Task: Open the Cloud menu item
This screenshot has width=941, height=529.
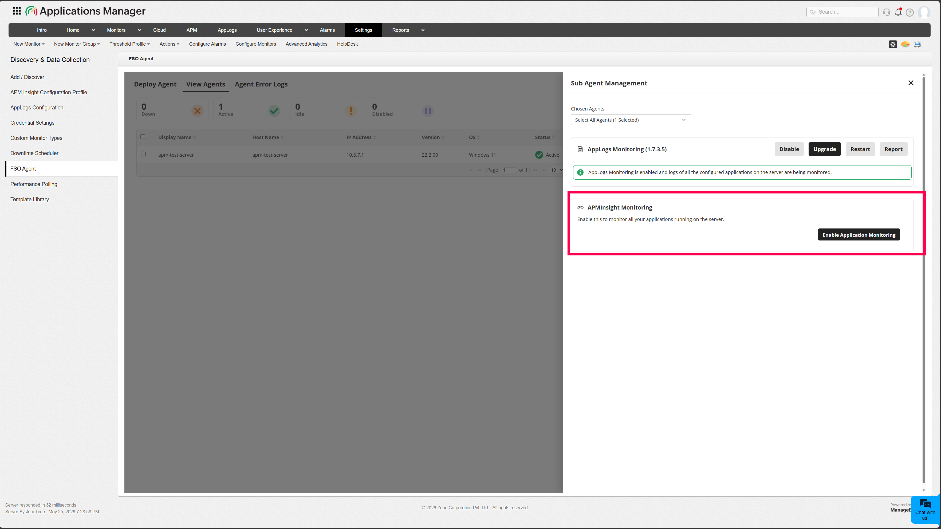Action: pos(159,30)
